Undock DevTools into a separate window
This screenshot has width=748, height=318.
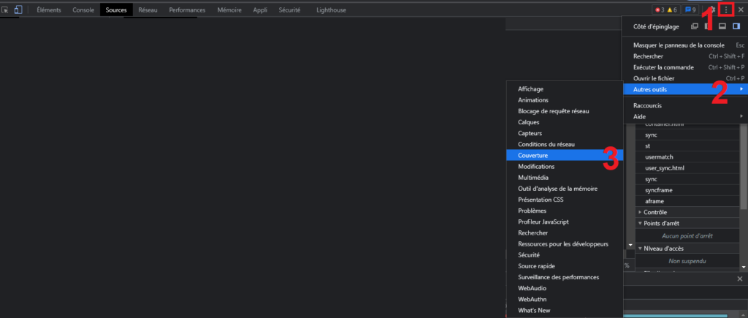(695, 27)
